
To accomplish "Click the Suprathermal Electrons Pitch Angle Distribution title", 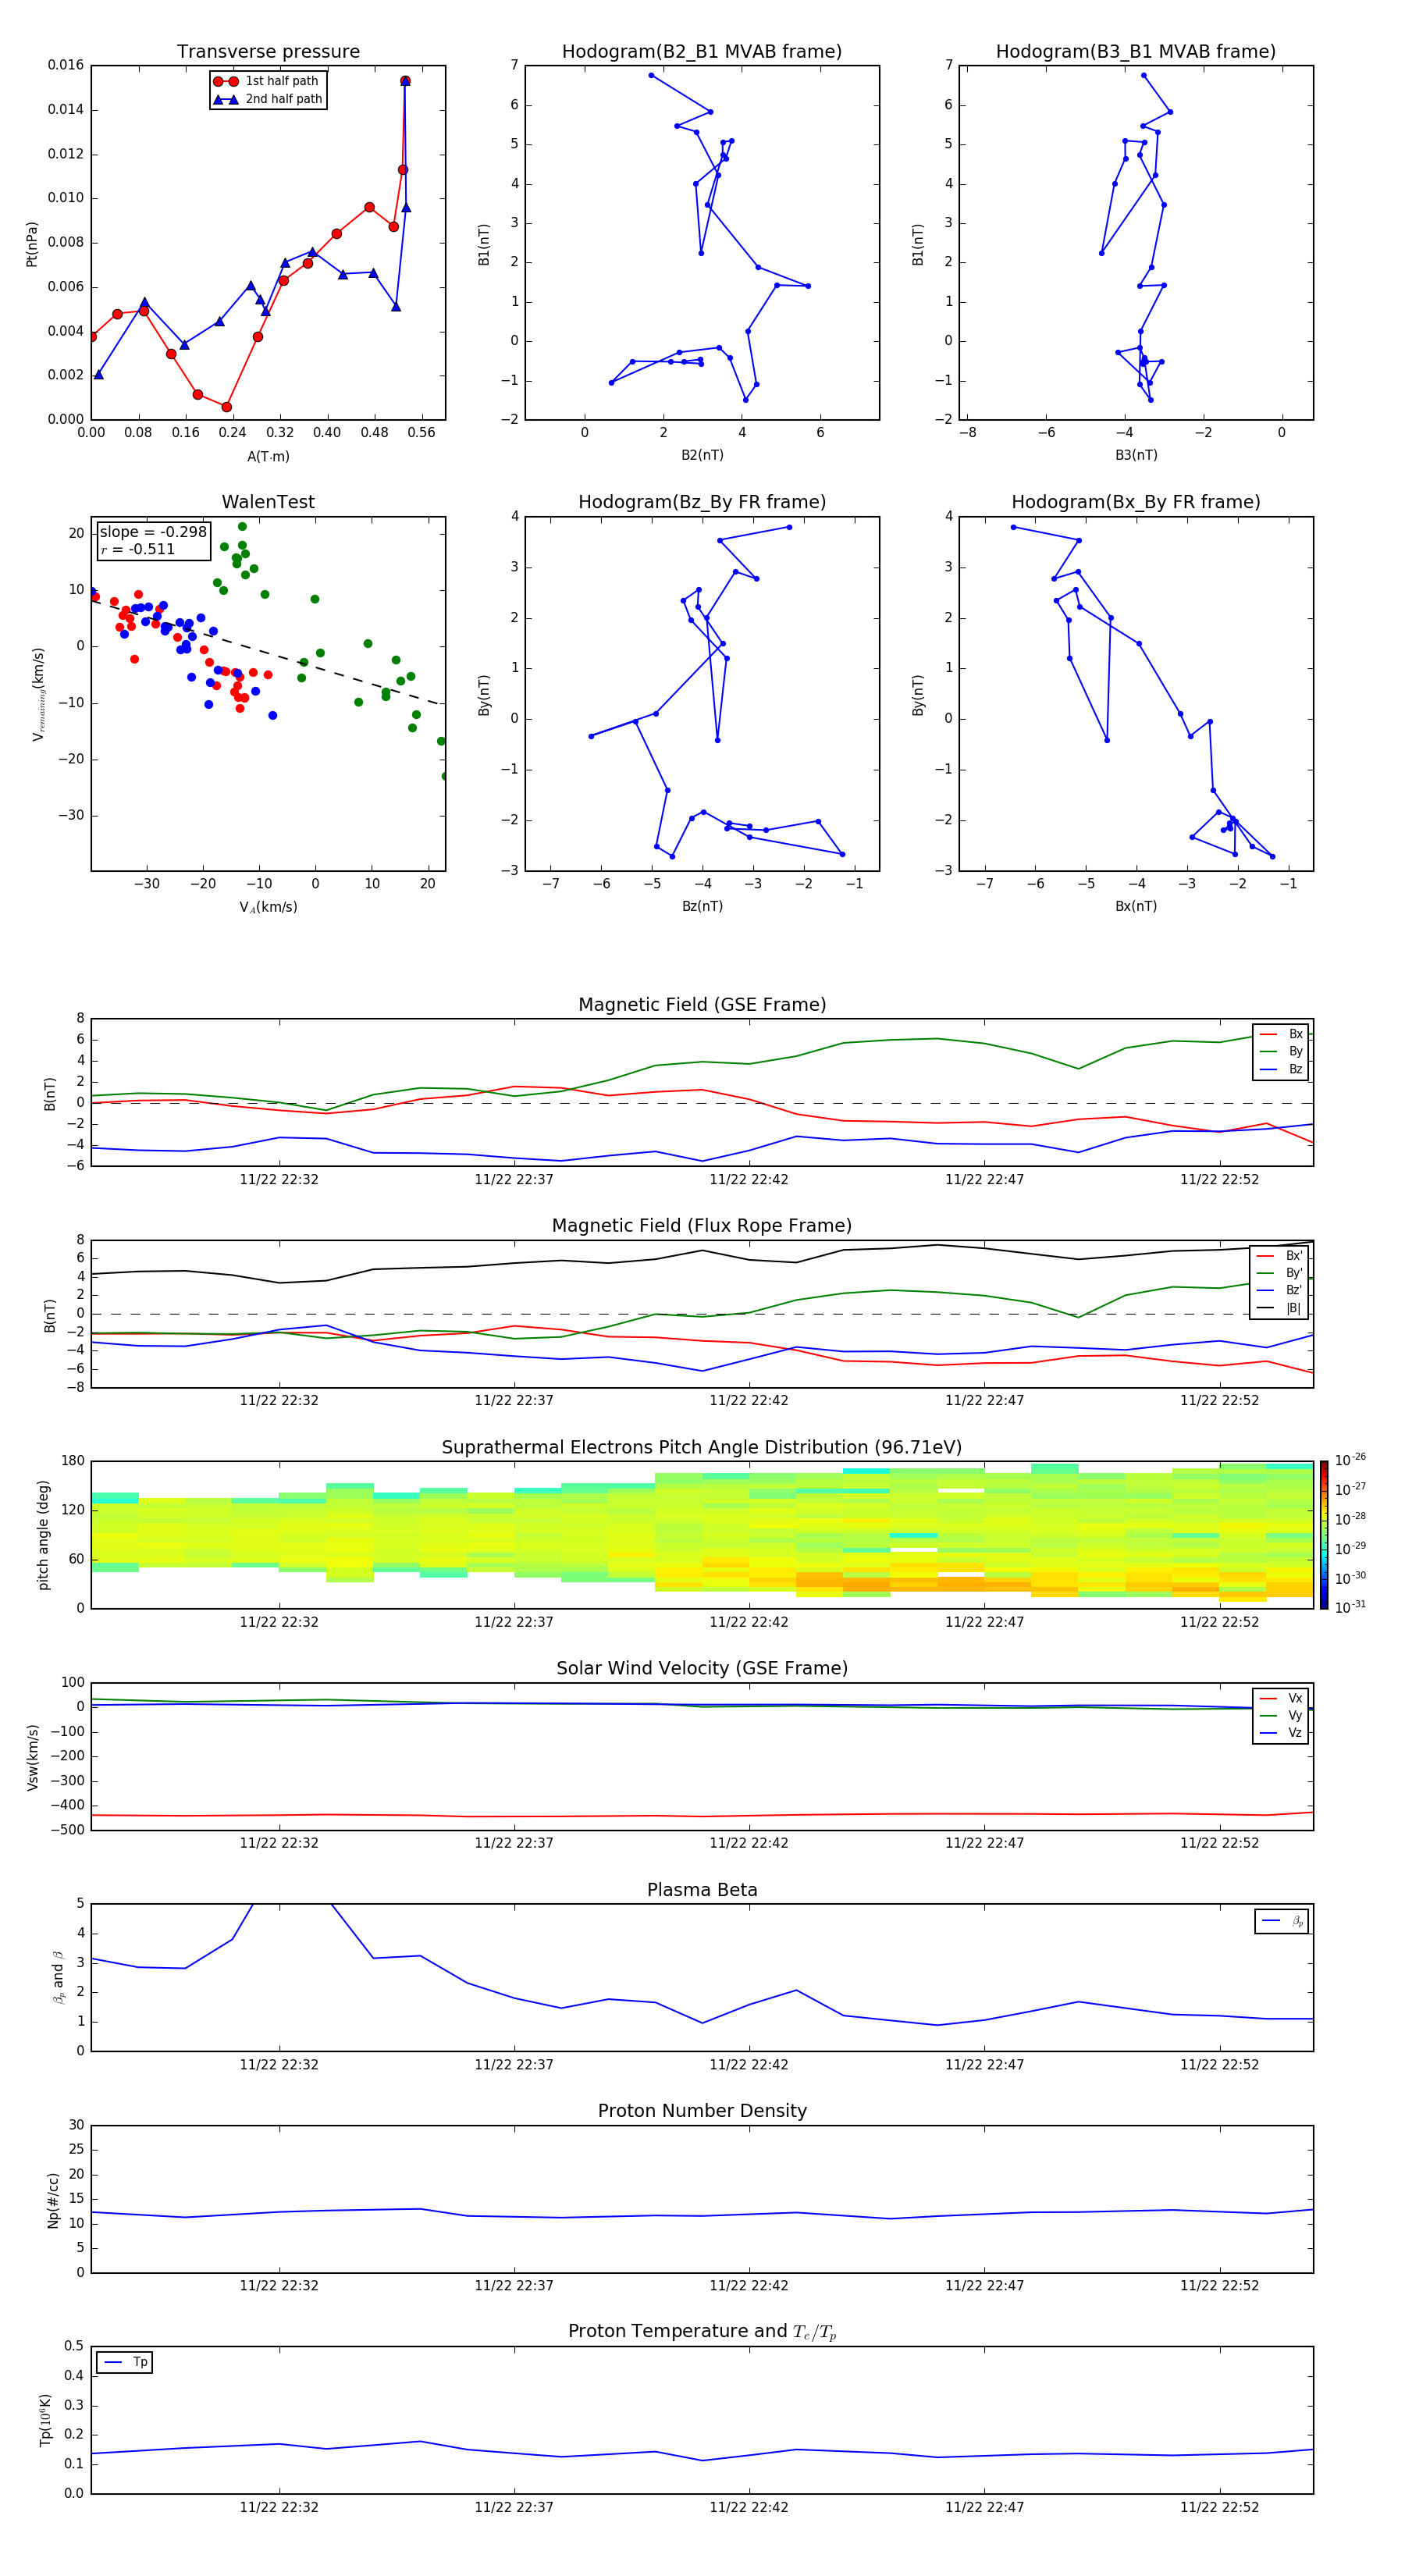I will [x=702, y=1448].
